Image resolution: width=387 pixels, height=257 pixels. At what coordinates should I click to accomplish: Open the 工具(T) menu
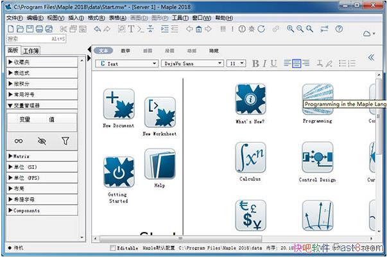tap(180, 18)
